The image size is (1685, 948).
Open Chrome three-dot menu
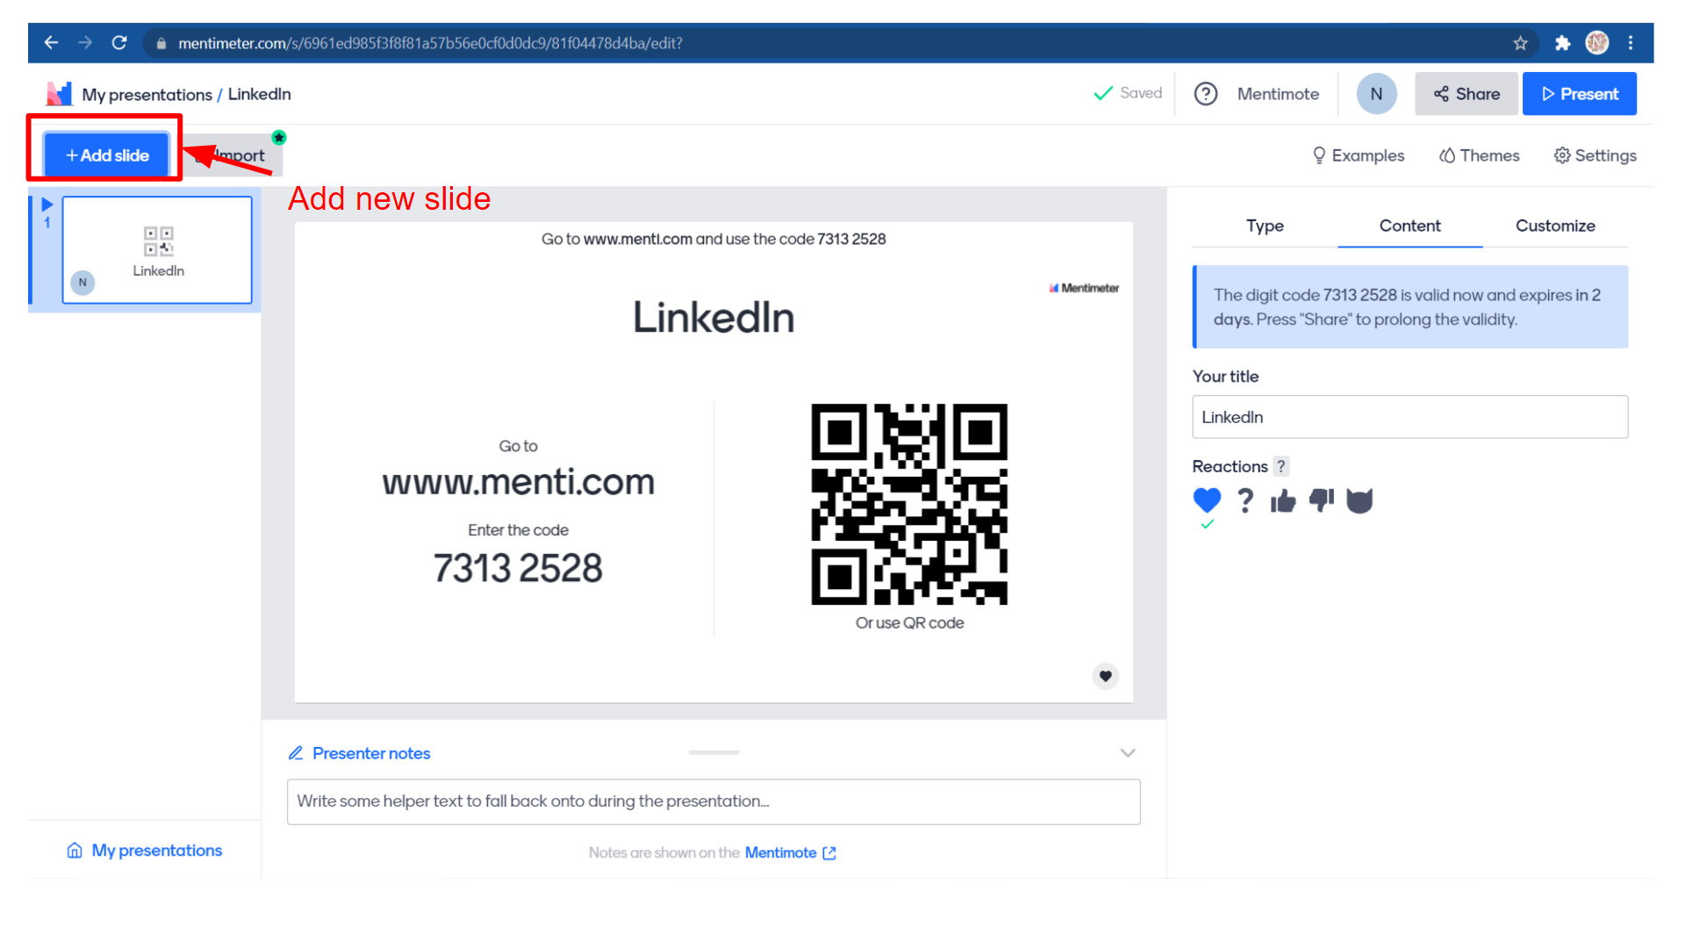1631,43
